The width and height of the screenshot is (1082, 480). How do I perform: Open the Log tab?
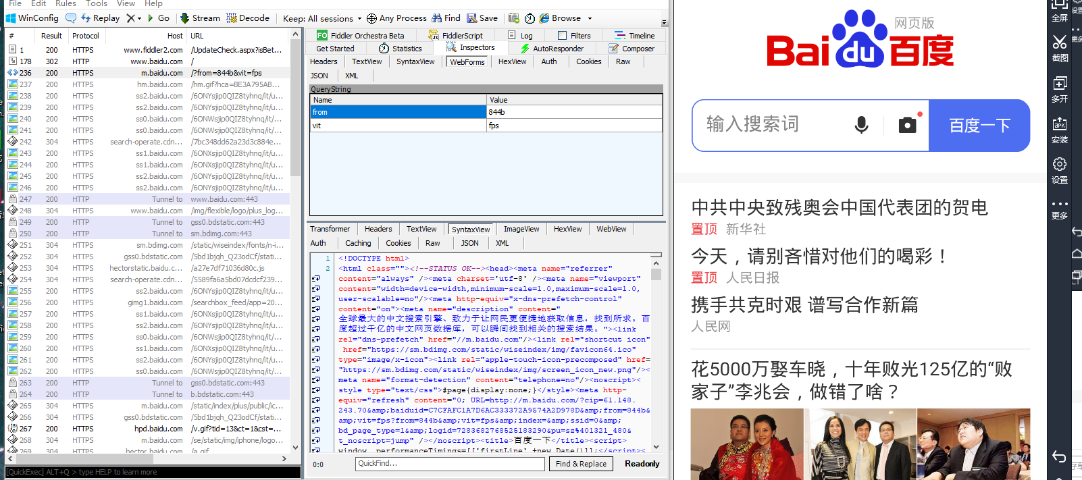coord(520,36)
